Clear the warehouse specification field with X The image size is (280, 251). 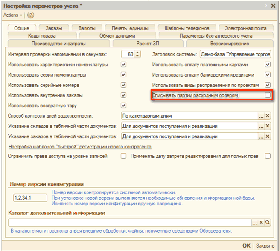[268, 126]
